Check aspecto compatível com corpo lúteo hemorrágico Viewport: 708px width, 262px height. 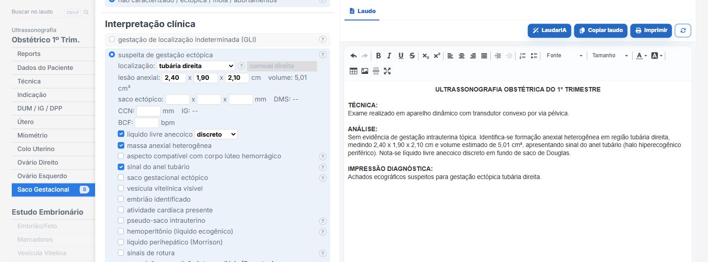(121, 156)
